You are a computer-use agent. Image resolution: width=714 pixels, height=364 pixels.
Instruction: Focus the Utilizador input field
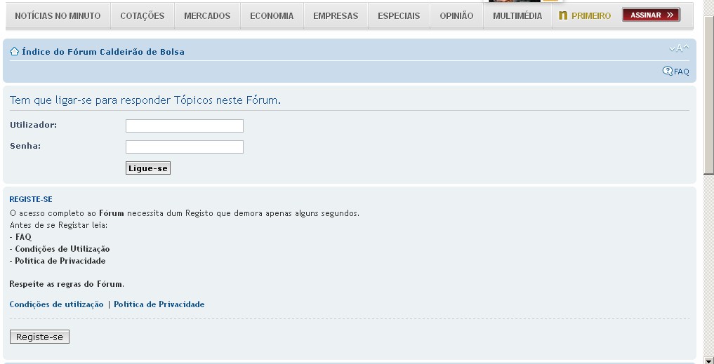[x=185, y=126]
